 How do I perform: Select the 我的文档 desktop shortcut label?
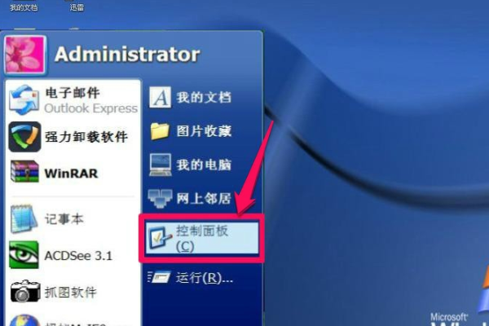click(x=24, y=7)
